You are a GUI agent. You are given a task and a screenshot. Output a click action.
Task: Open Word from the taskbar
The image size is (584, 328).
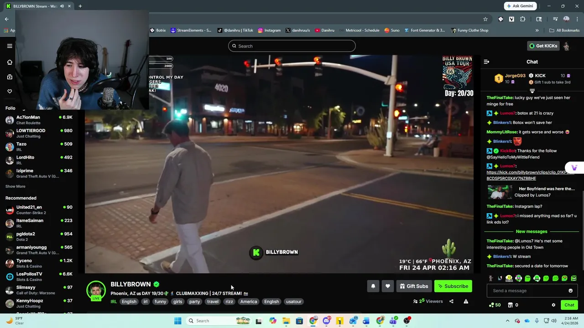366,321
